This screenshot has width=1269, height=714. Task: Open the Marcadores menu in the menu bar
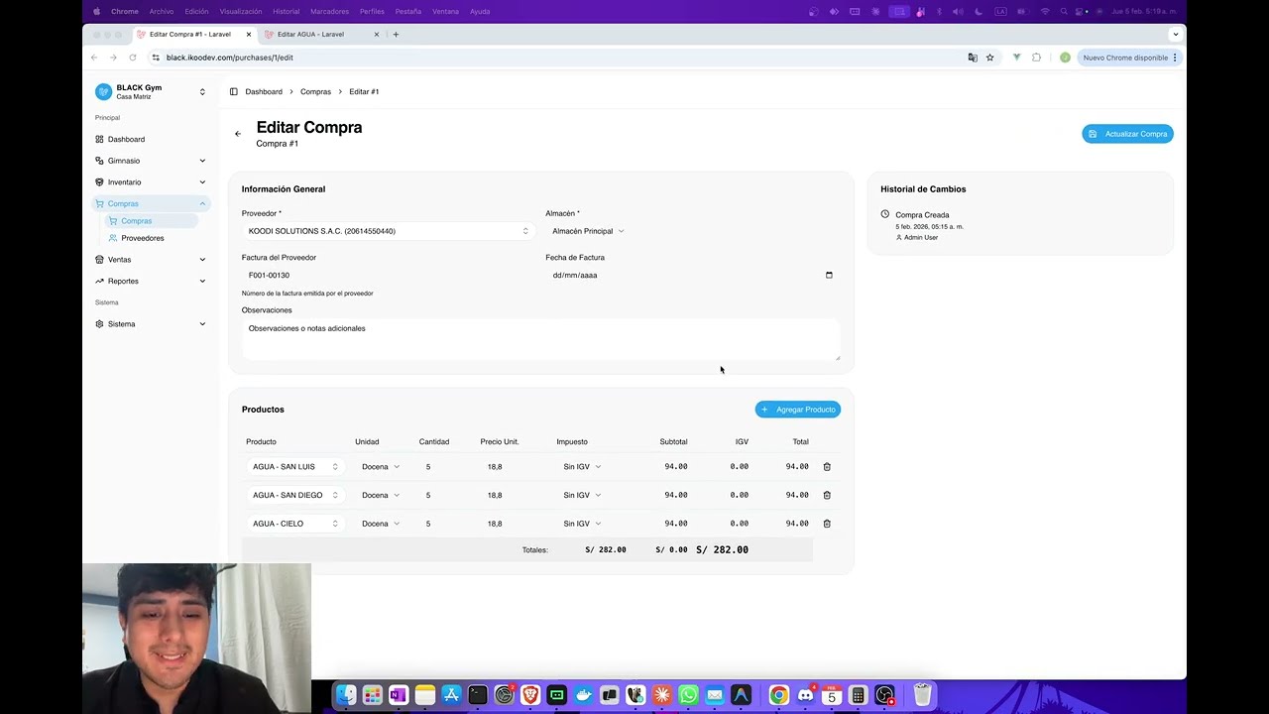tap(329, 11)
